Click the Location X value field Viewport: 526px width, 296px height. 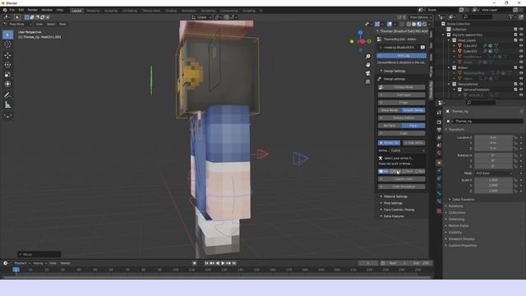(x=493, y=137)
